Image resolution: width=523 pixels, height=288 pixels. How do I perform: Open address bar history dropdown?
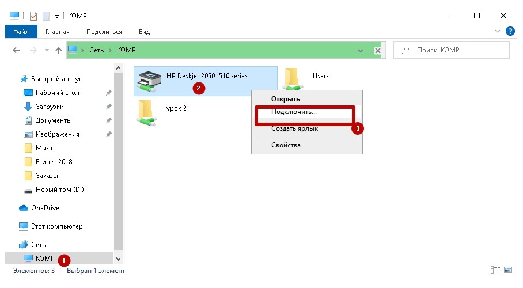point(361,51)
